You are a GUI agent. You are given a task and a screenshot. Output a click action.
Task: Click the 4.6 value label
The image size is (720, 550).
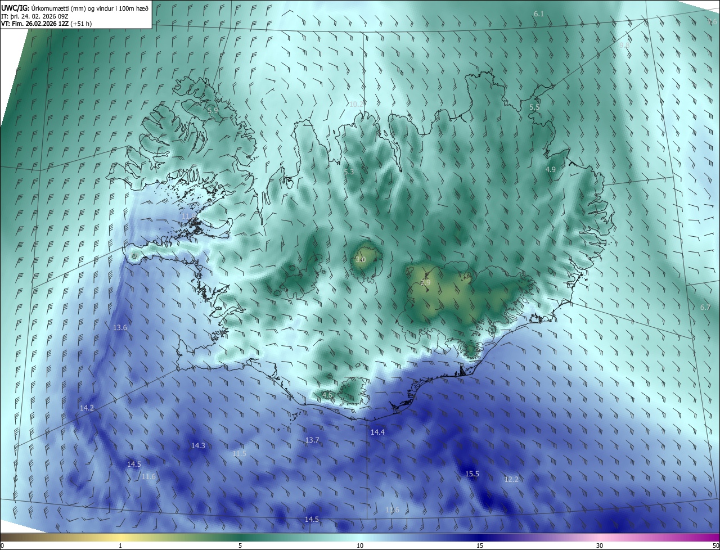pos(327,395)
